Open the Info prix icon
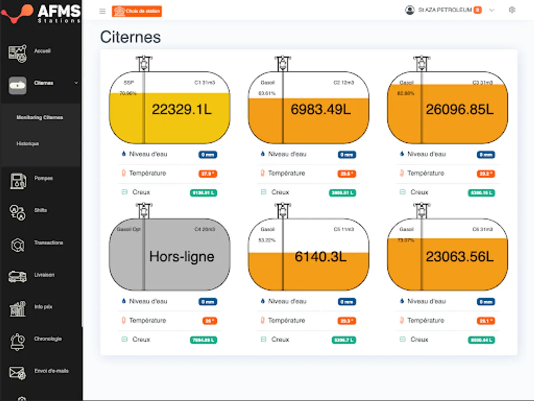This screenshot has height=401, width=534. click(x=18, y=309)
